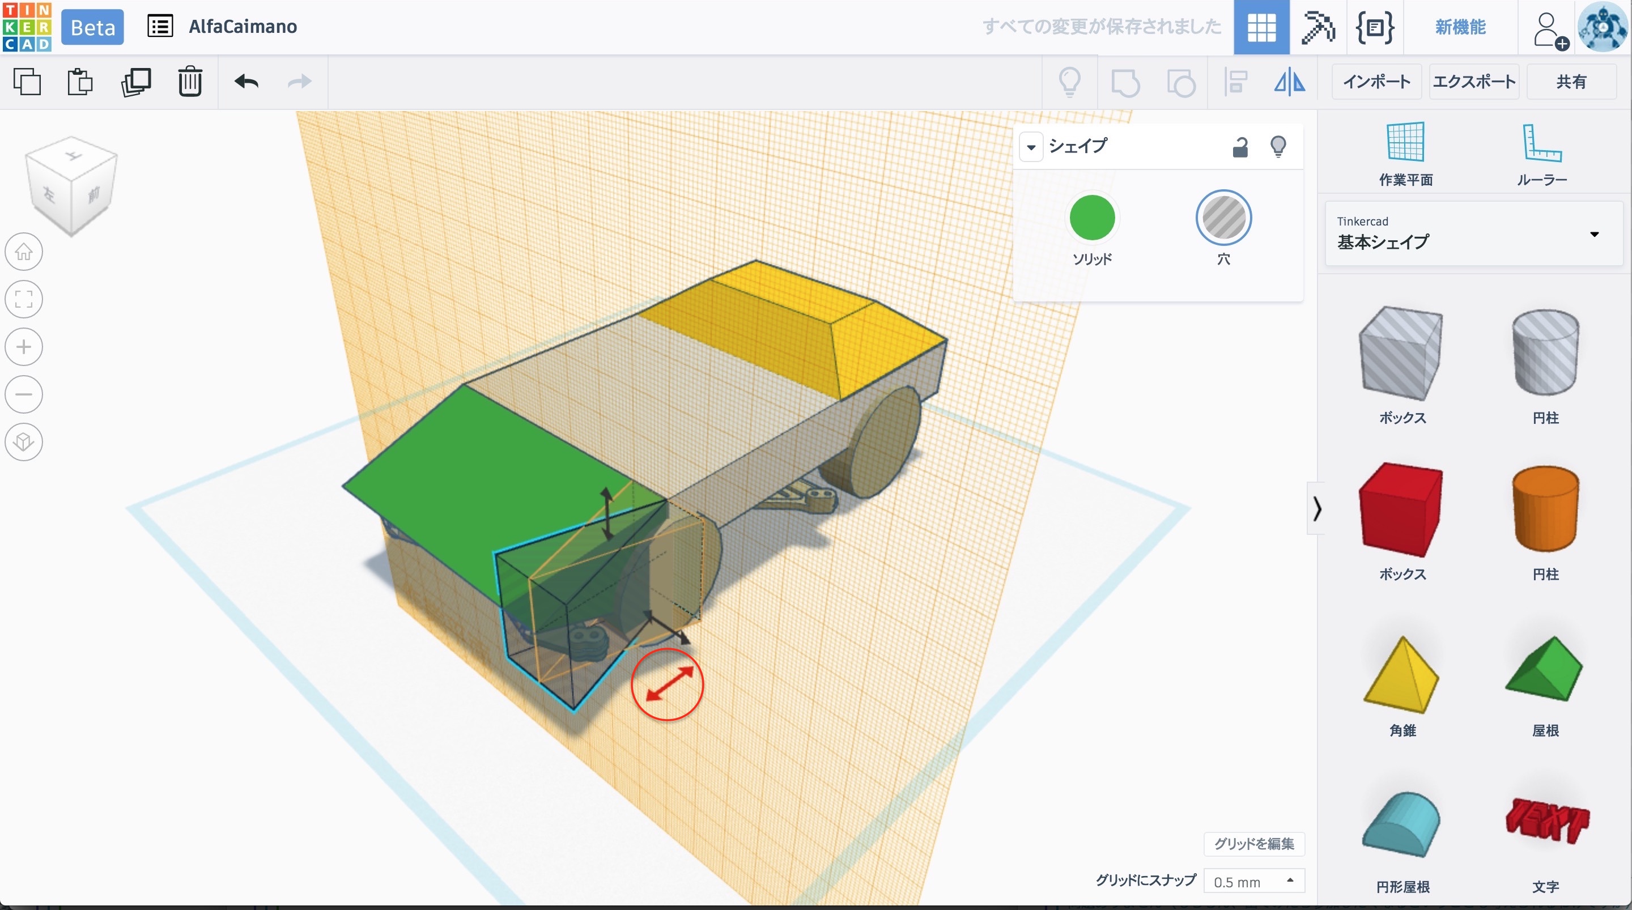Image resolution: width=1632 pixels, height=910 pixels.
Task: Click the エクスポート button
Action: pos(1473,82)
